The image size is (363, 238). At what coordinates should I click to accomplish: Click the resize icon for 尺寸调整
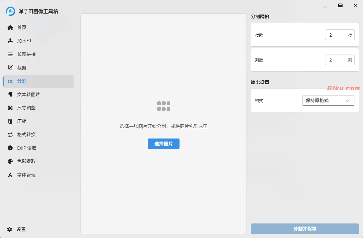coord(10,108)
